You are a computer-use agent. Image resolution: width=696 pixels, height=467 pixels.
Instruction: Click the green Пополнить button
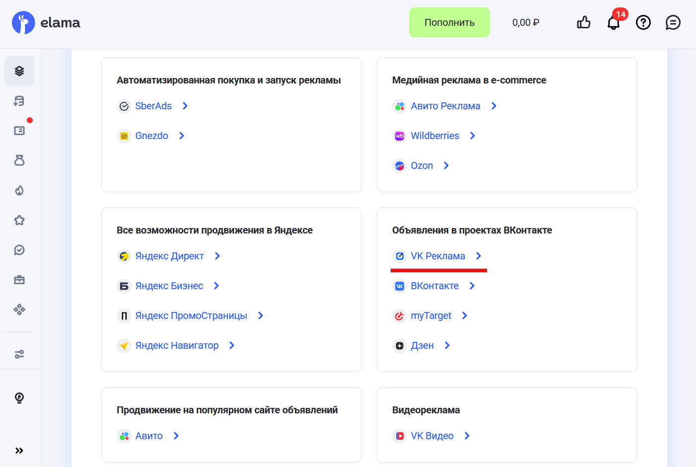click(x=449, y=22)
